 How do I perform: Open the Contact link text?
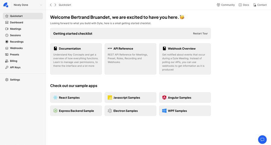coord(262,5)
